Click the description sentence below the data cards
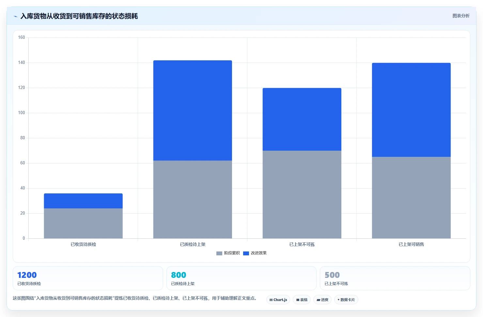Viewport: 483px width, 317px height. pos(135,298)
